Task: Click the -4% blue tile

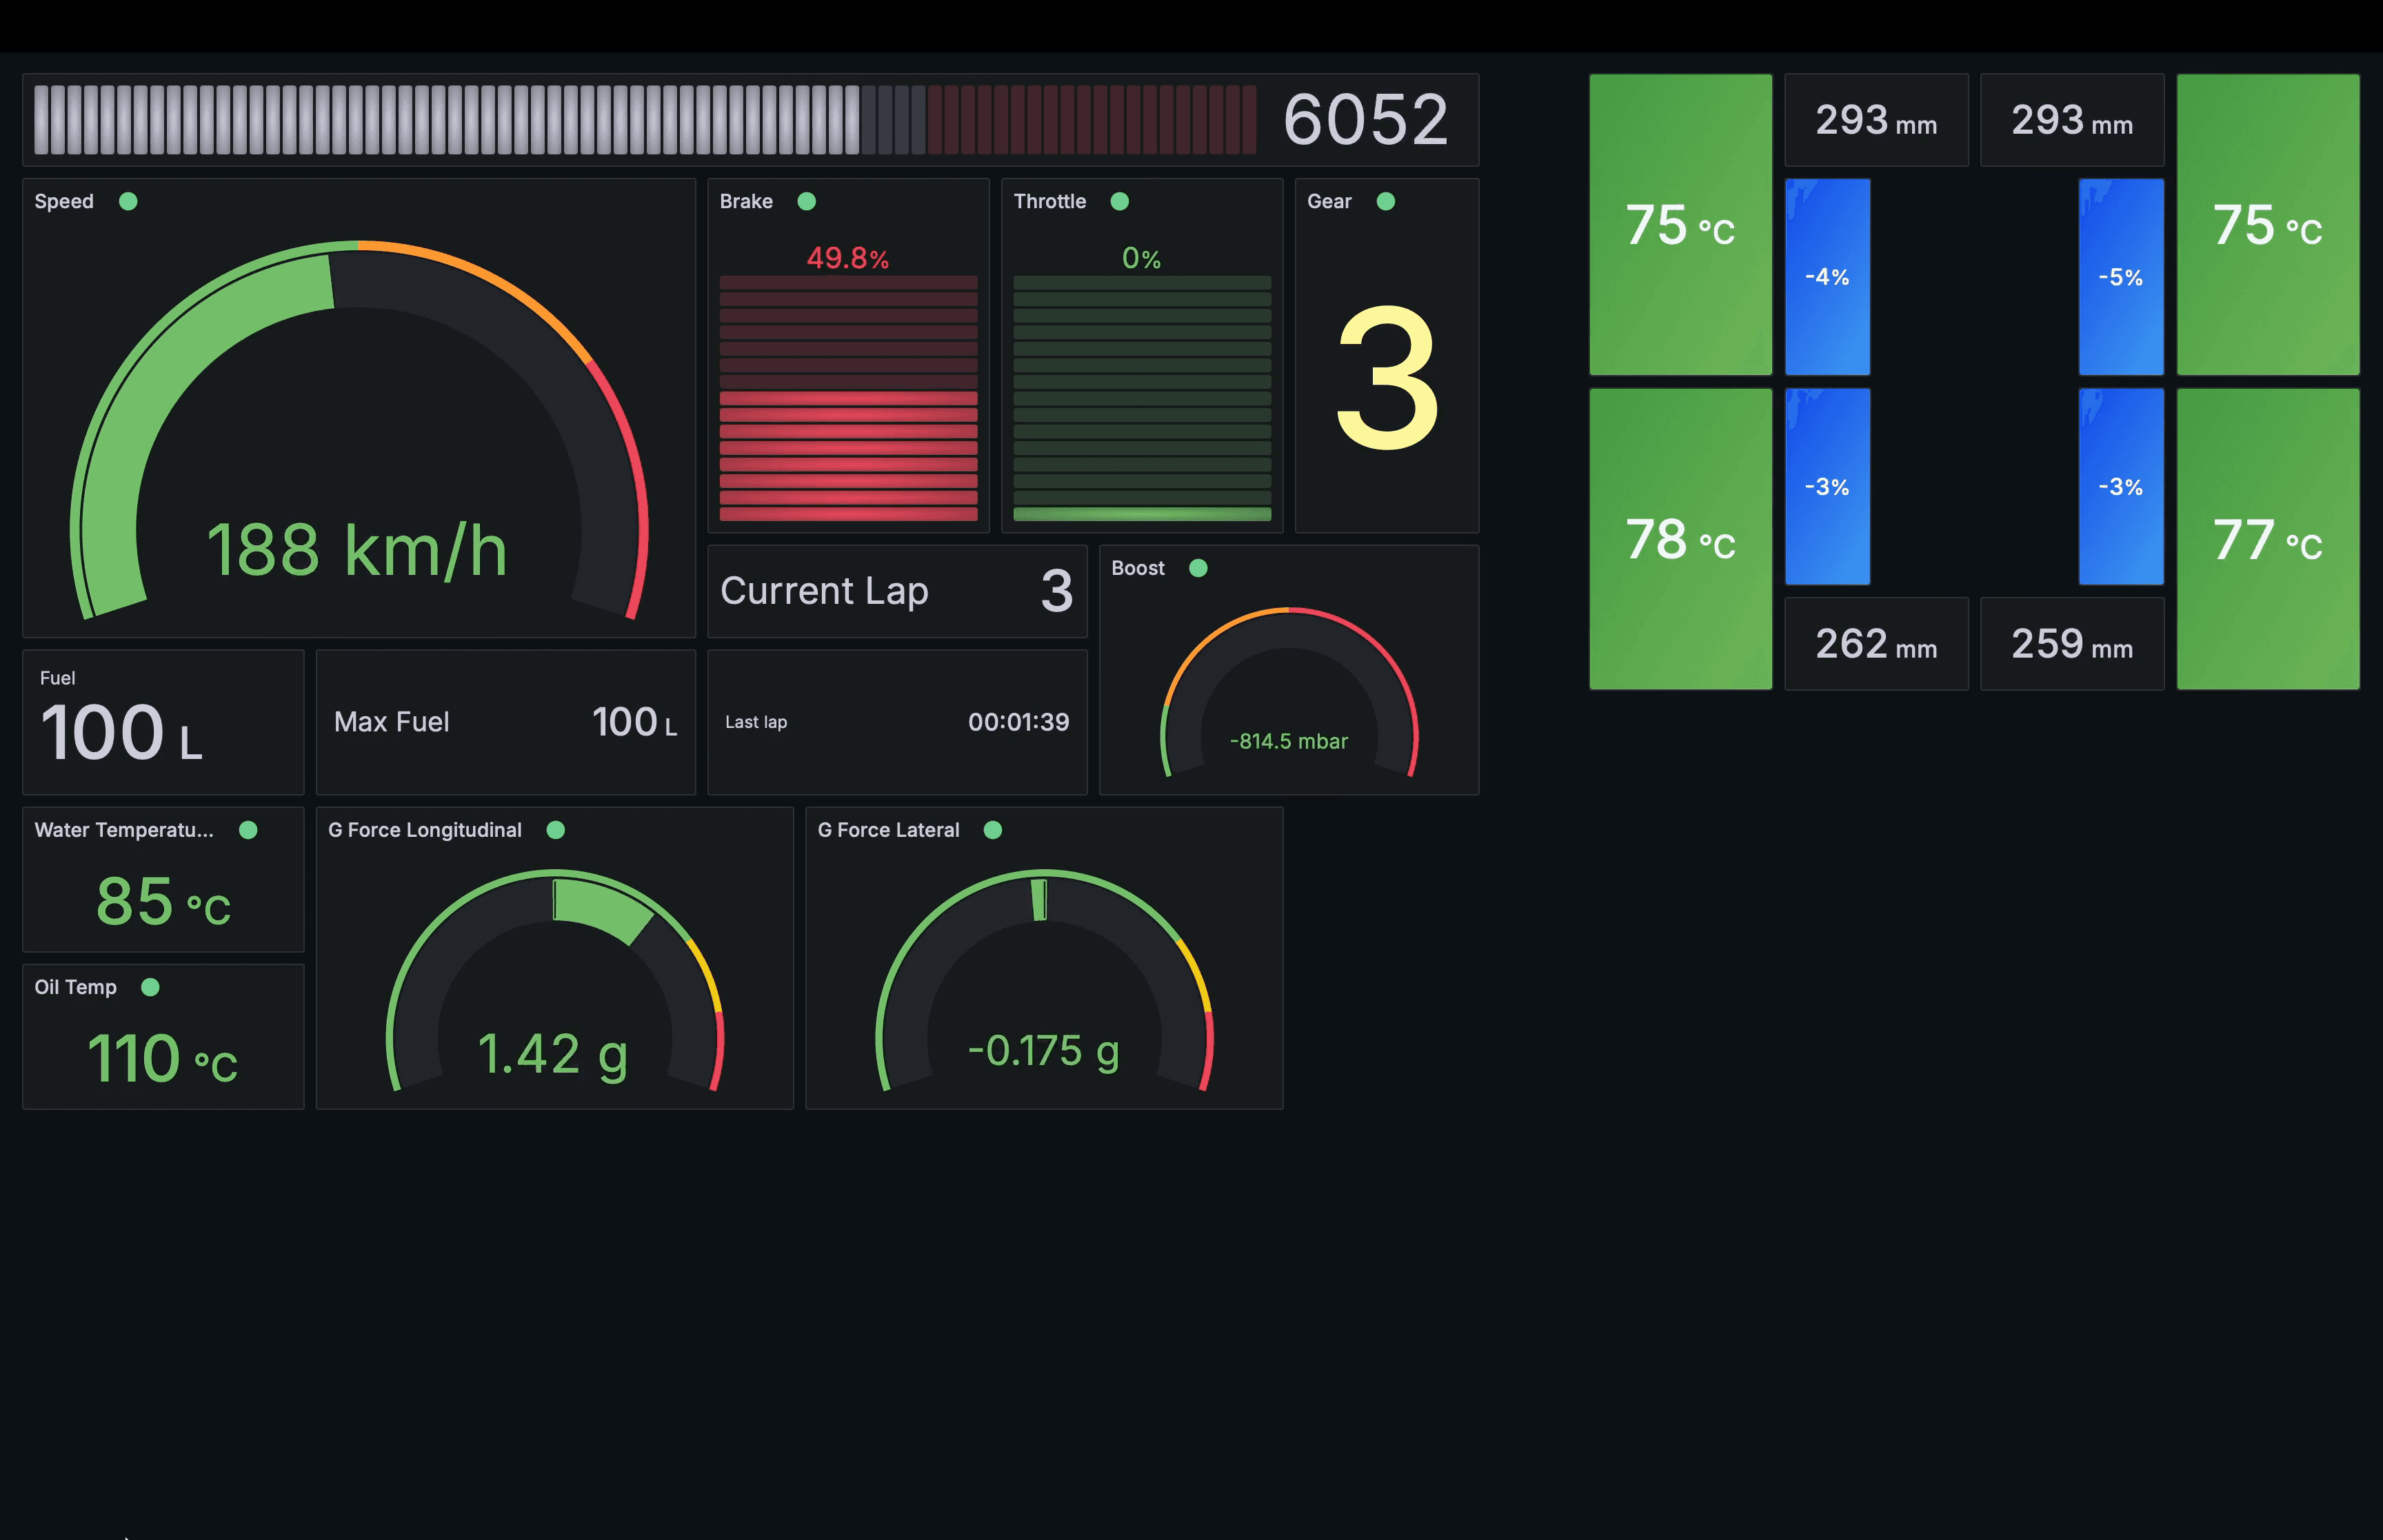Action: [x=1827, y=277]
